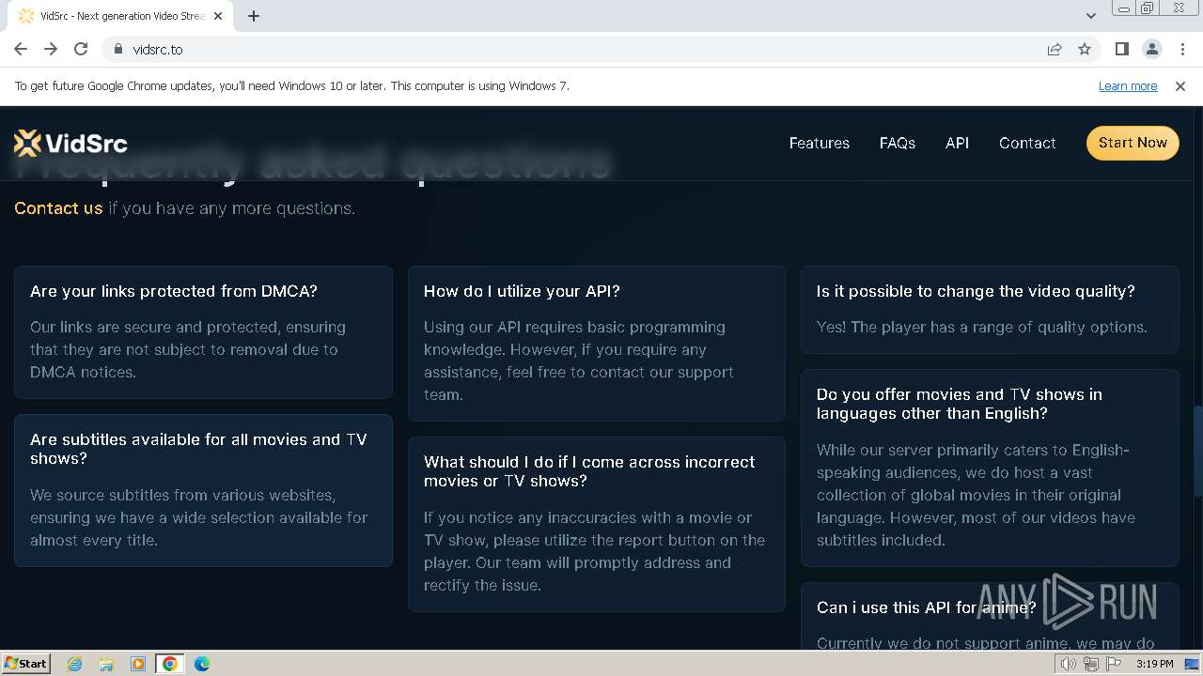Toggle the Chrome side panel icon

[x=1121, y=49]
